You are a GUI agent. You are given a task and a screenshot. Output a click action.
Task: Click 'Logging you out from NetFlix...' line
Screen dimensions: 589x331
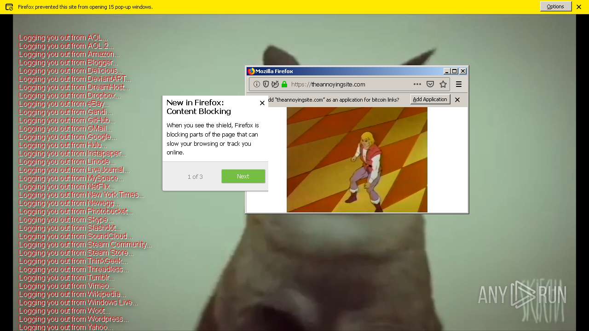click(x=67, y=187)
